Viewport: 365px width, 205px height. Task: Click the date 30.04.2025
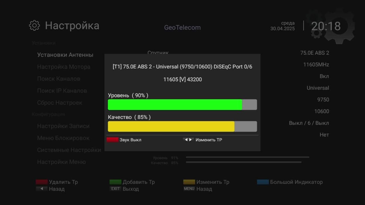283,28
